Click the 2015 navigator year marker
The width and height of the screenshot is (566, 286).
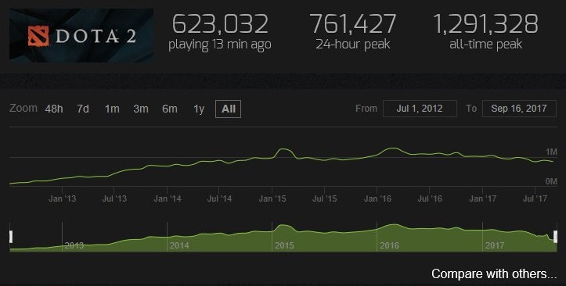[x=284, y=245]
